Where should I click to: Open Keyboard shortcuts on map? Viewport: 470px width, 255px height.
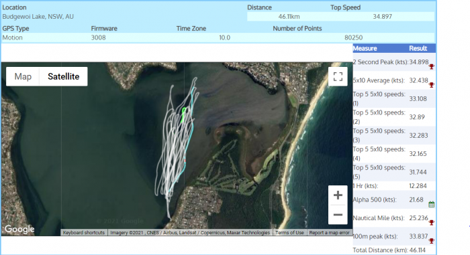coord(84,233)
